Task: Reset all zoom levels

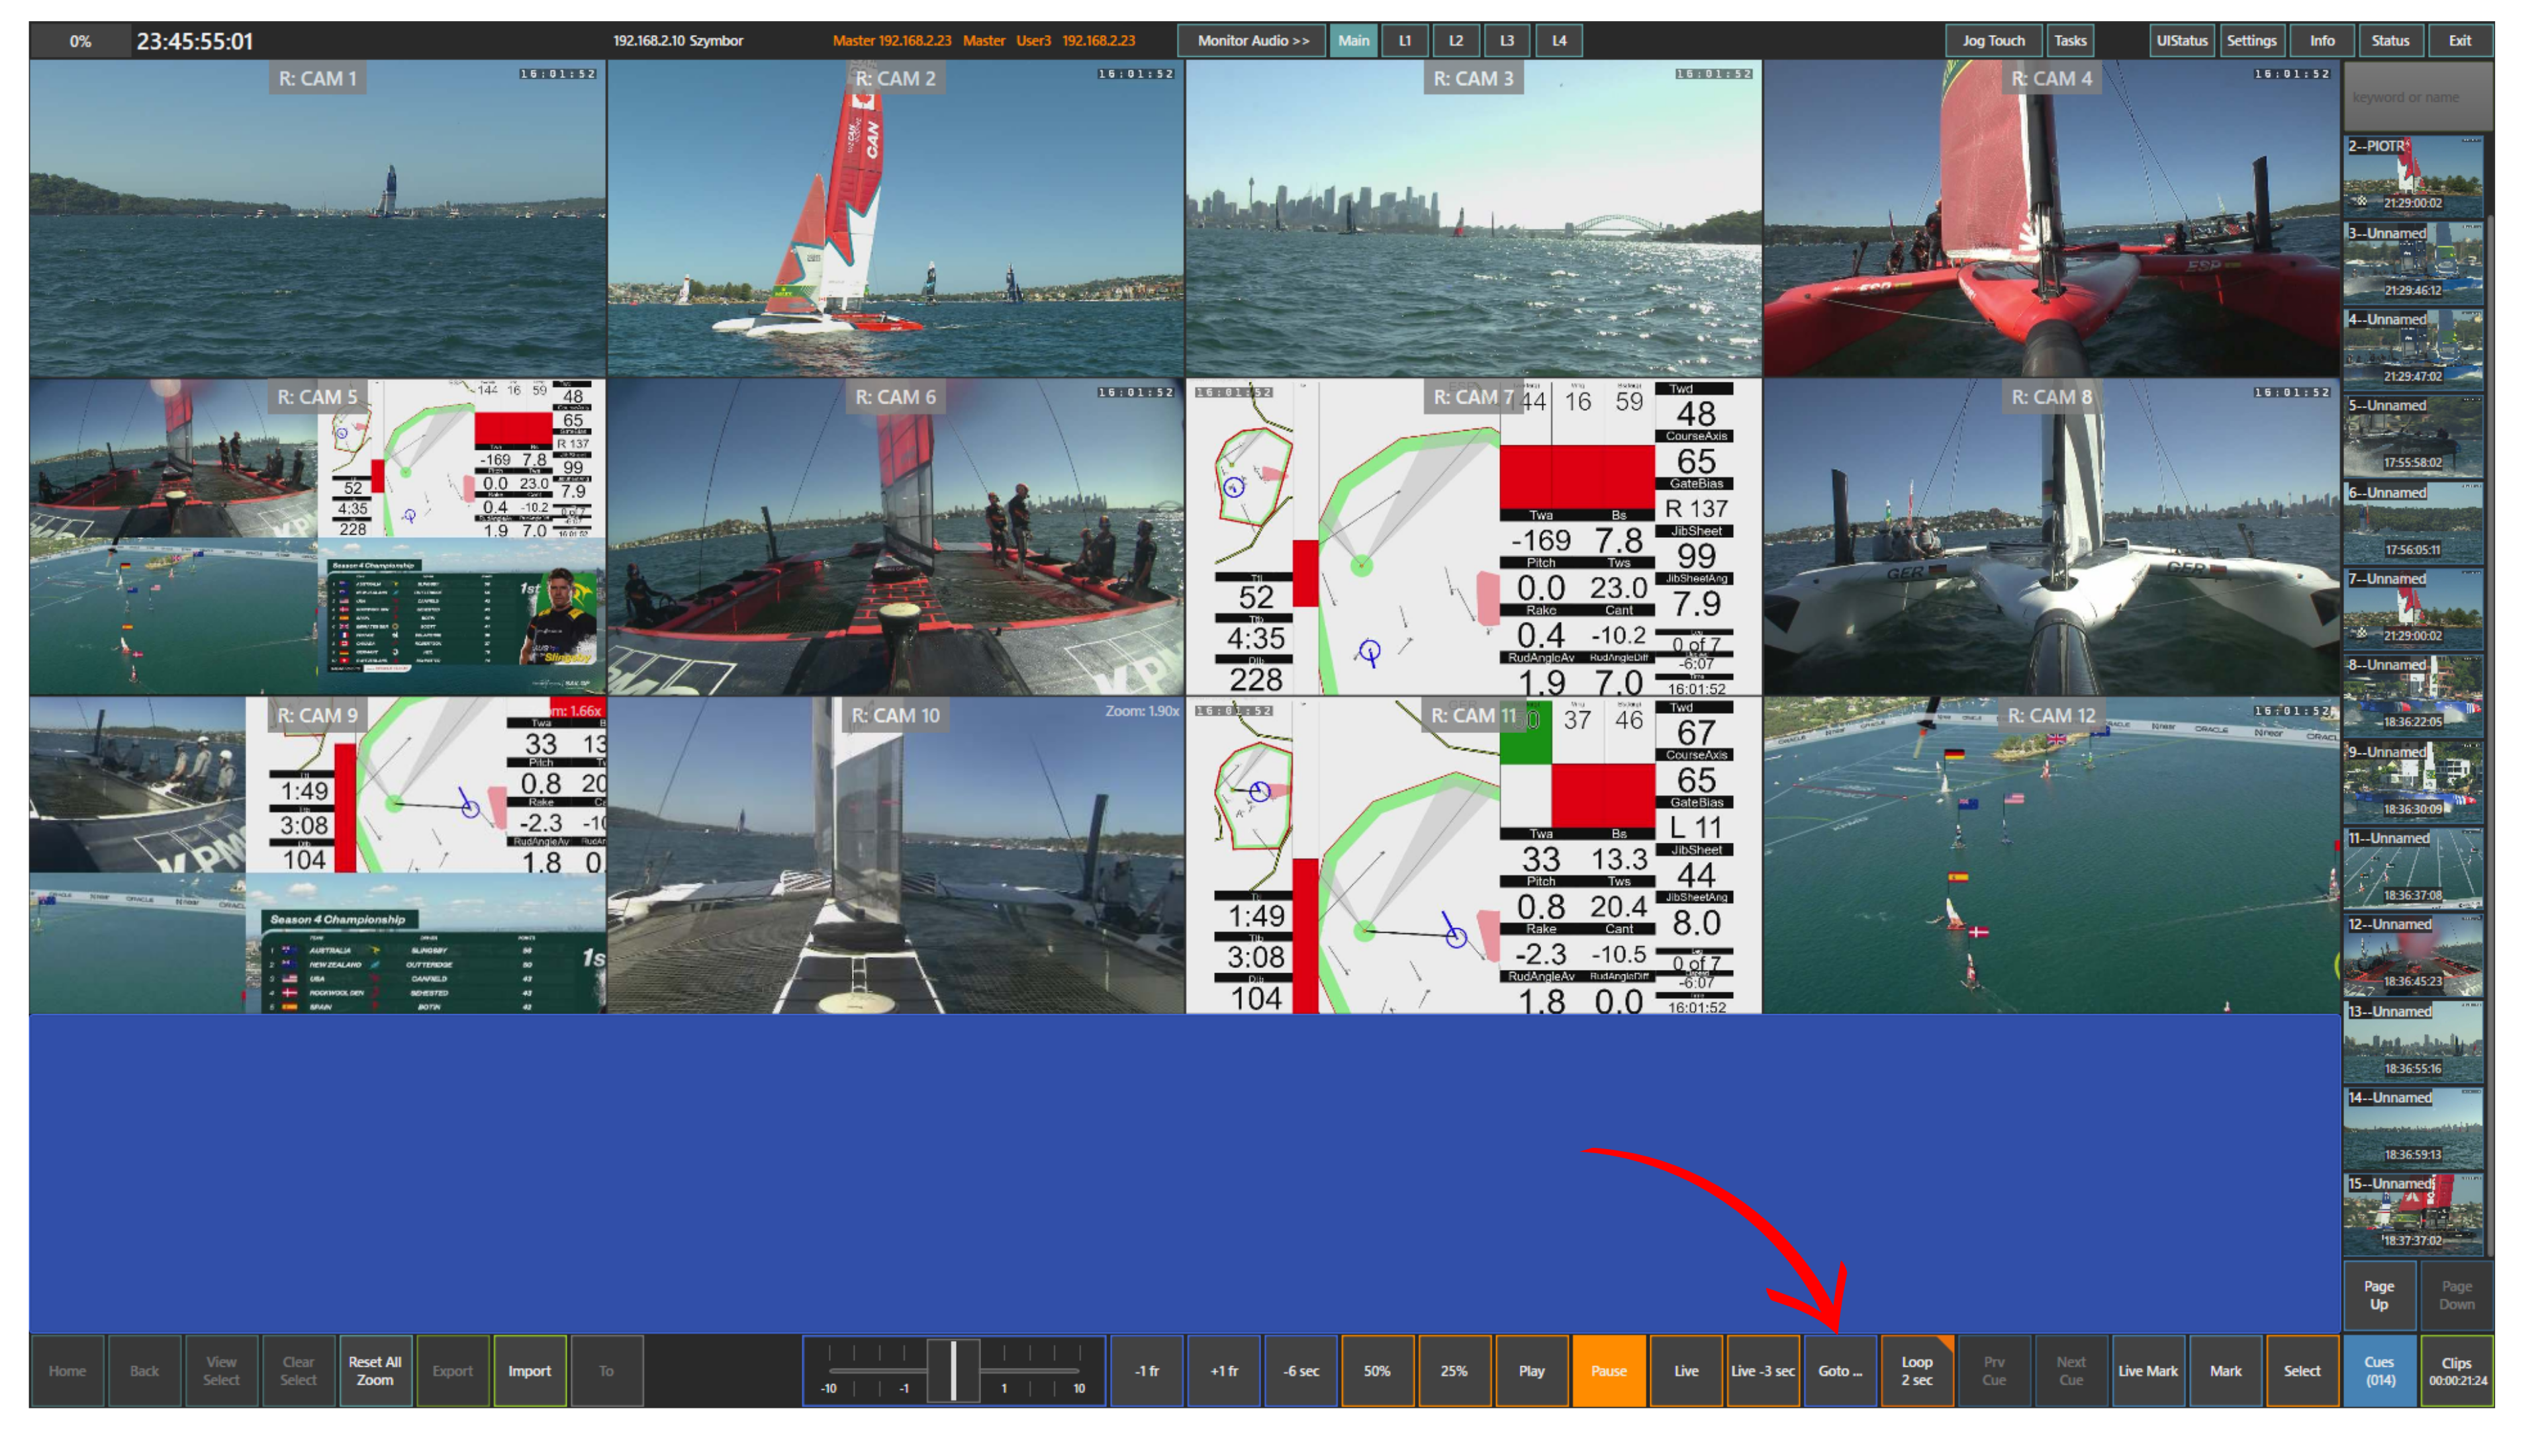Action: 375,1370
